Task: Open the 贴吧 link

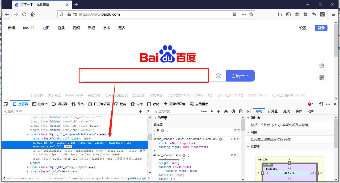Action: [91, 28]
